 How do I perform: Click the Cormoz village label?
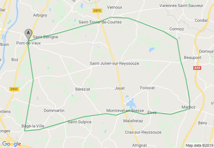click(x=176, y=29)
